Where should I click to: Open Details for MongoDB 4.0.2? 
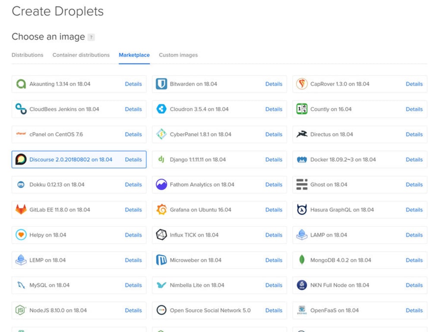tap(414, 260)
